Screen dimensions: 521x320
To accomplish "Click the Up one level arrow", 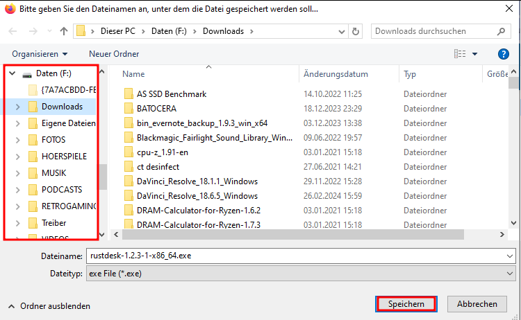I will (x=64, y=32).
